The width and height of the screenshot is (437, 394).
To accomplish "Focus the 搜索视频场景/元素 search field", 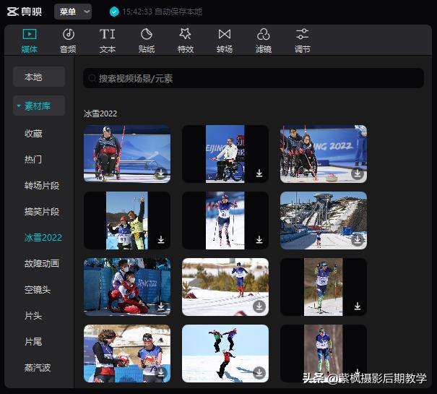I will tap(254, 78).
